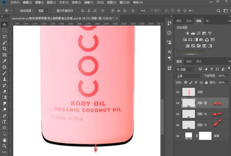
Task: Open the 图像(I) menu
Action: point(39,3)
